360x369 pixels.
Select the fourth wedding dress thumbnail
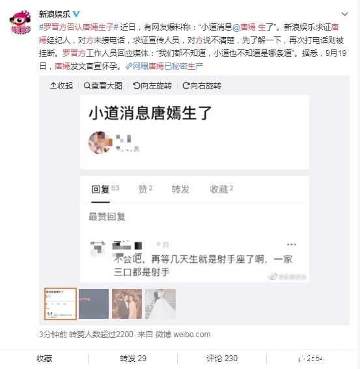160,304
